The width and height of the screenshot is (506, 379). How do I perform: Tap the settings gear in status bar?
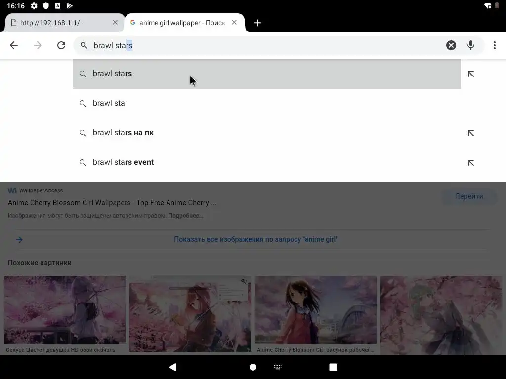[x=34, y=6]
